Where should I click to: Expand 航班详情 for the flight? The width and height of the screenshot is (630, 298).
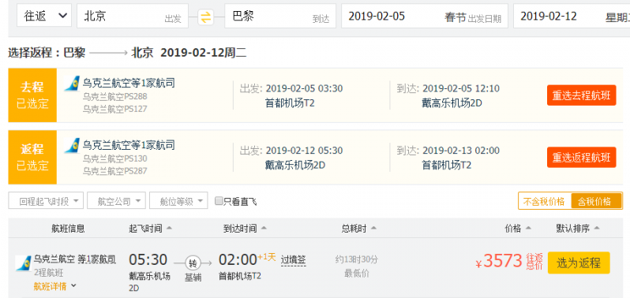point(55,286)
